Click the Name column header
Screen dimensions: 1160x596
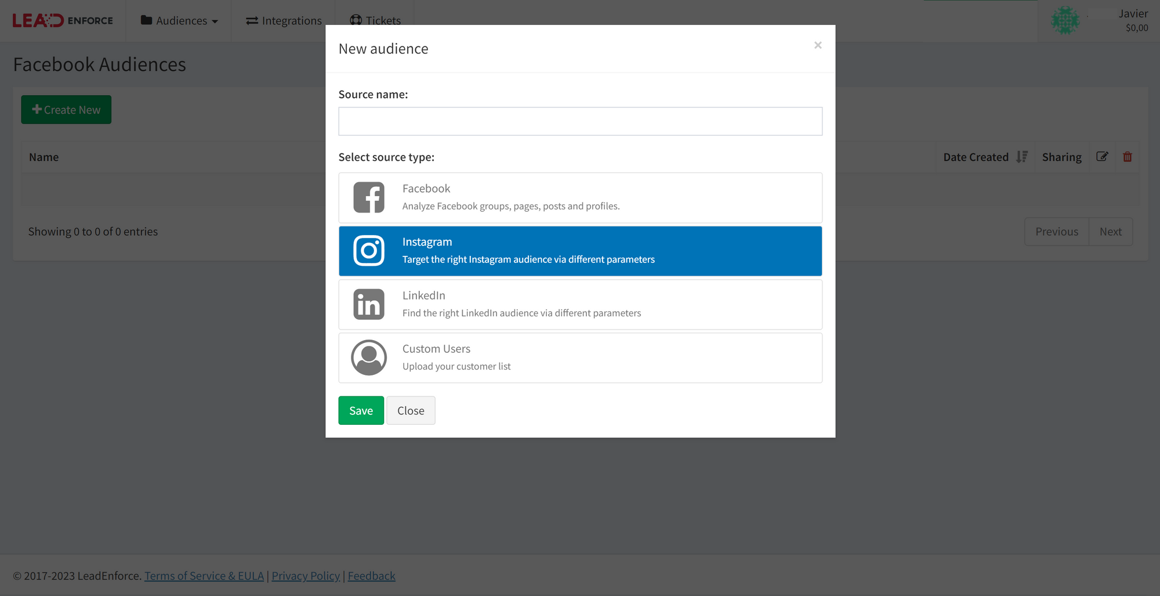[x=44, y=157]
